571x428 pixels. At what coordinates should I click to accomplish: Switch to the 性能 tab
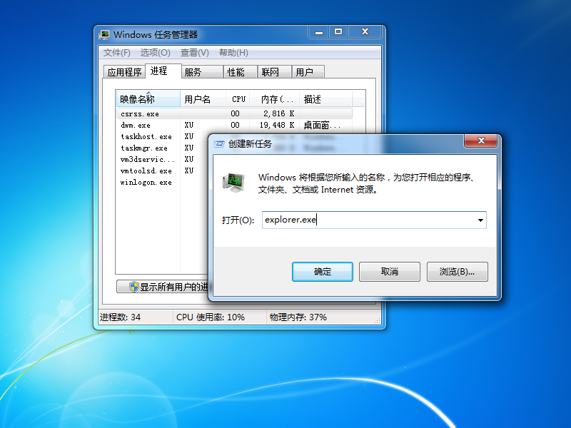pos(236,72)
